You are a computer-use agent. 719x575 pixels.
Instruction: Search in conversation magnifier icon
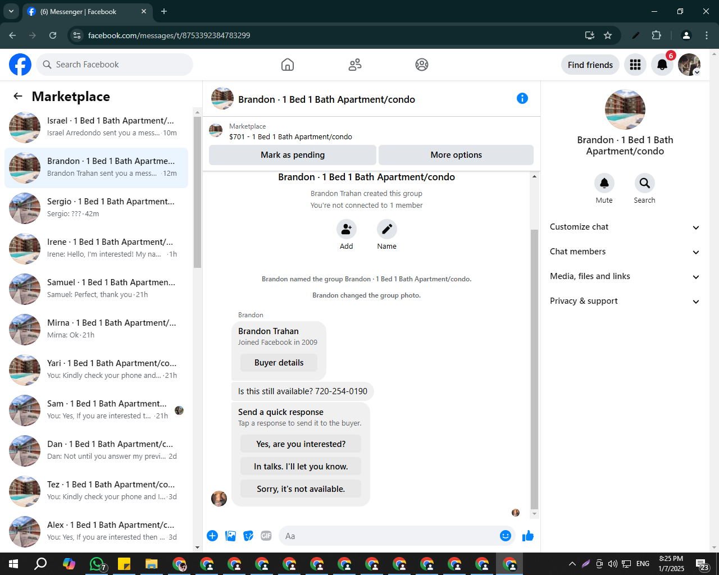pyautogui.click(x=645, y=183)
